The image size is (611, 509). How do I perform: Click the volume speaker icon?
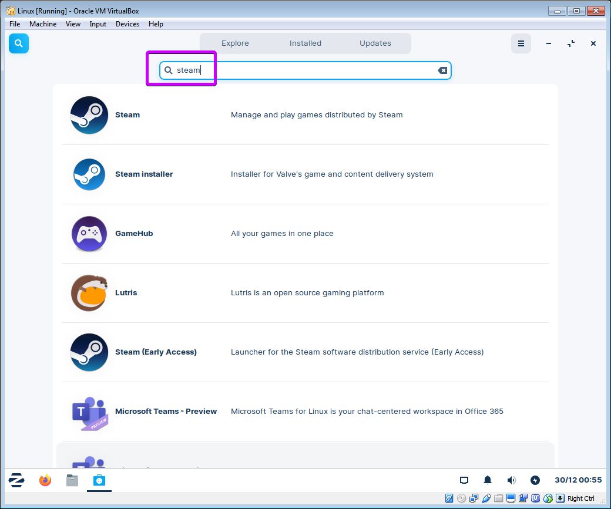pyautogui.click(x=511, y=480)
